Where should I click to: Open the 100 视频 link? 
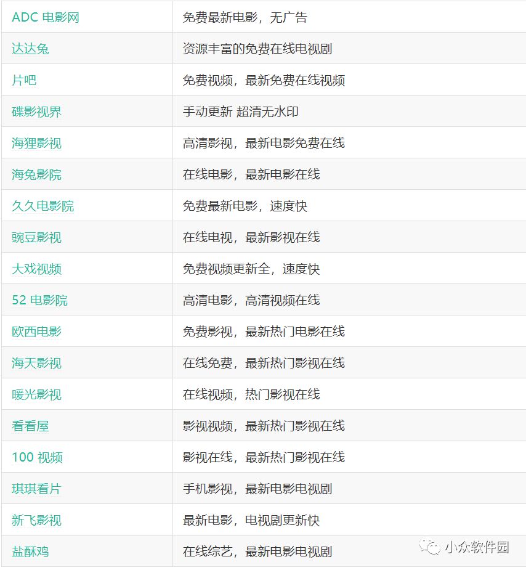pos(36,457)
